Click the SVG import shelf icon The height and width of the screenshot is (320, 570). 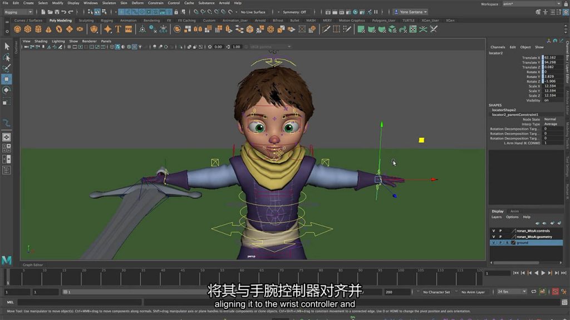click(129, 29)
